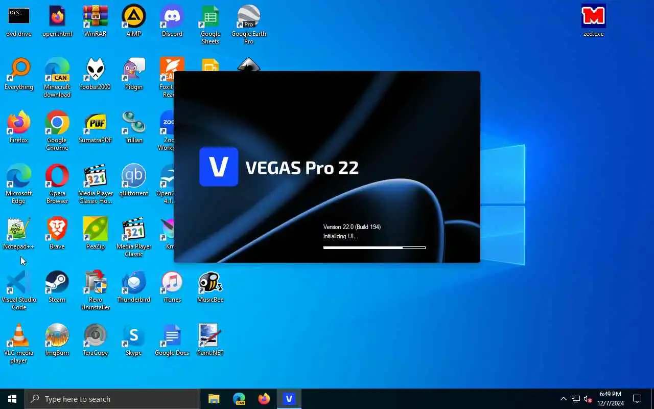Image resolution: width=654 pixels, height=409 pixels.
Task: Open the SumatraPDF shortcut
Action: click(96, 127)
